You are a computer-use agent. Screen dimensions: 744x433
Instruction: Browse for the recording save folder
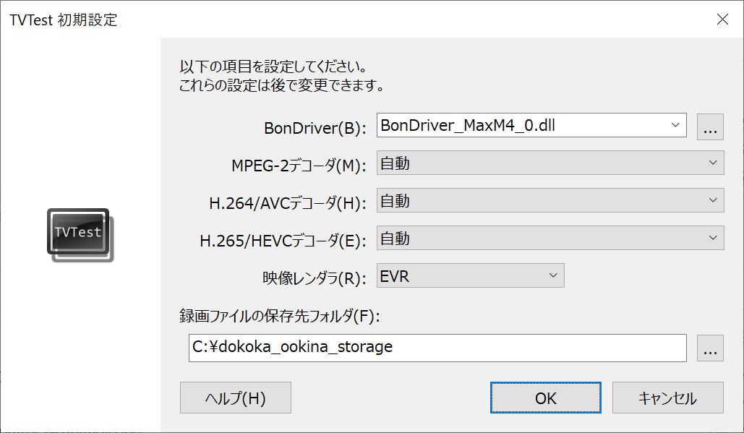coord(710,348)
